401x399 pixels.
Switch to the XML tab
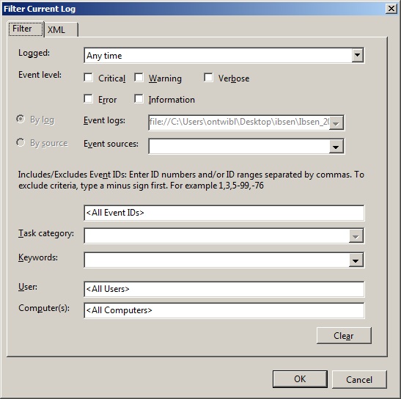(x=61, y=29)
